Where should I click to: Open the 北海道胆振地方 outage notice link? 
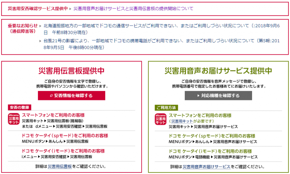[x=162, y=29]
